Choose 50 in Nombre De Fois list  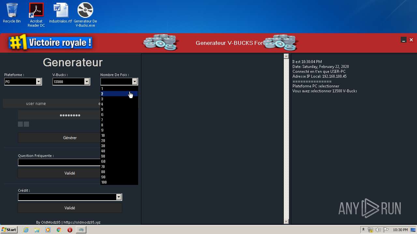click(x=119, y=156)
